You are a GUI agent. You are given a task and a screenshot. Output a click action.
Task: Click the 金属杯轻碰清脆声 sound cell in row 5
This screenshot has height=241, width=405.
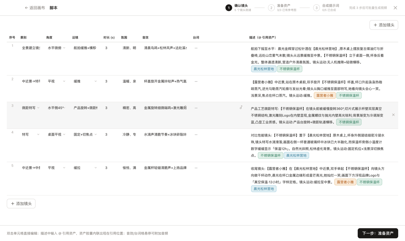coord(165,168)
